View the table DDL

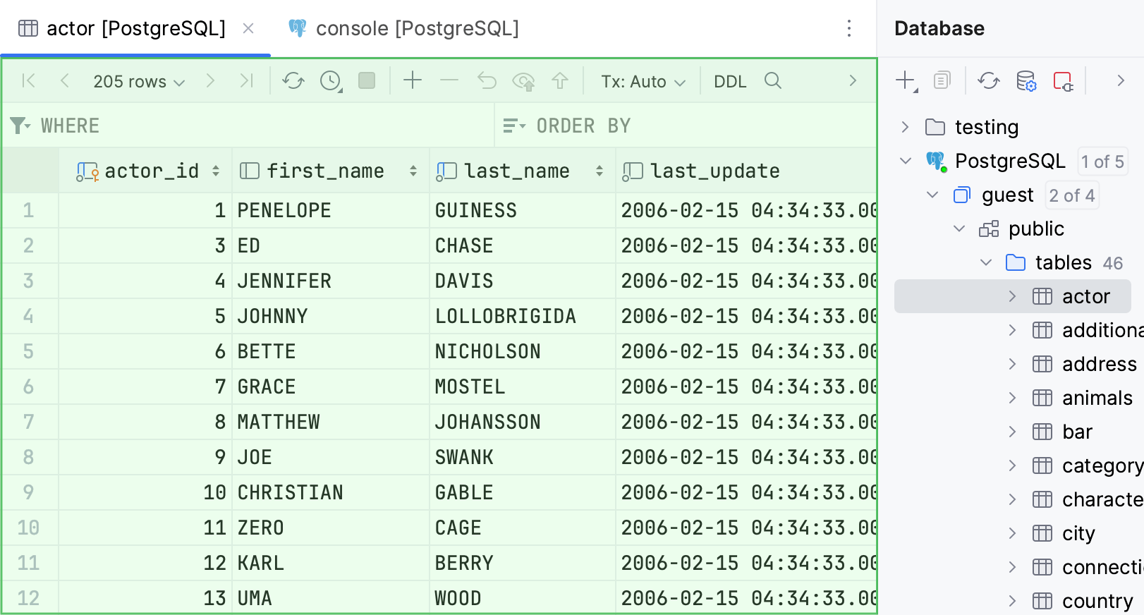tap(730, 81)
